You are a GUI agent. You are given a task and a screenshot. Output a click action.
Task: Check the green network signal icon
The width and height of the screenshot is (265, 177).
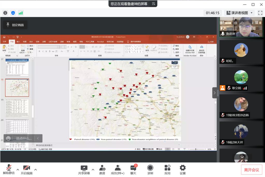(x=21, y=13)
